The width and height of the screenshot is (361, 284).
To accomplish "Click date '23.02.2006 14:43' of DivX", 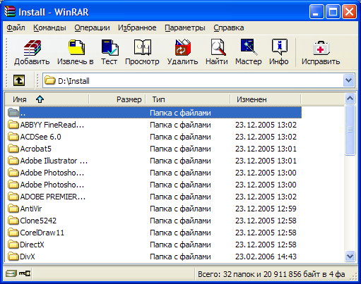I will pos(266,257).
